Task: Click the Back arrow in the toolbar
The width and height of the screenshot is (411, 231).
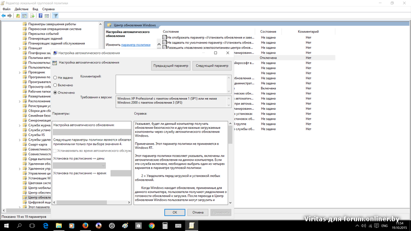Action: pyautogui.click(x=4, y=15)
